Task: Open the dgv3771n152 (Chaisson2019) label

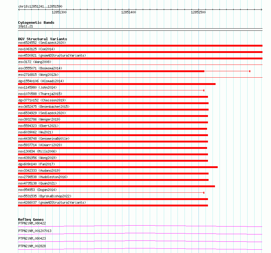Action: [42, 100]
